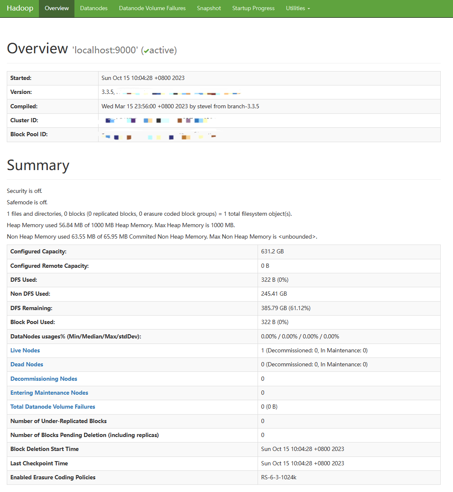Viewport: 453px width, 492px height.
Task: Click the Summary section heading
Action: (38, 165)
